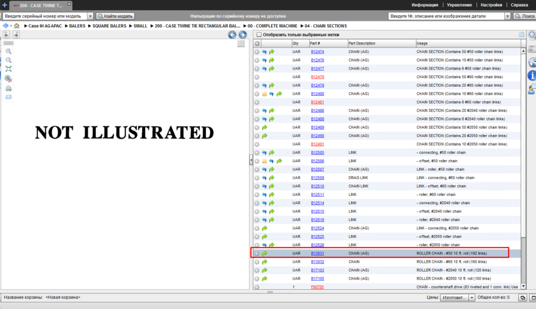Viewport: 536px width, 309px height.
Task: Open the serial number or model dropdown arrow
Action: pyautogui.click(x=90, y=16)
